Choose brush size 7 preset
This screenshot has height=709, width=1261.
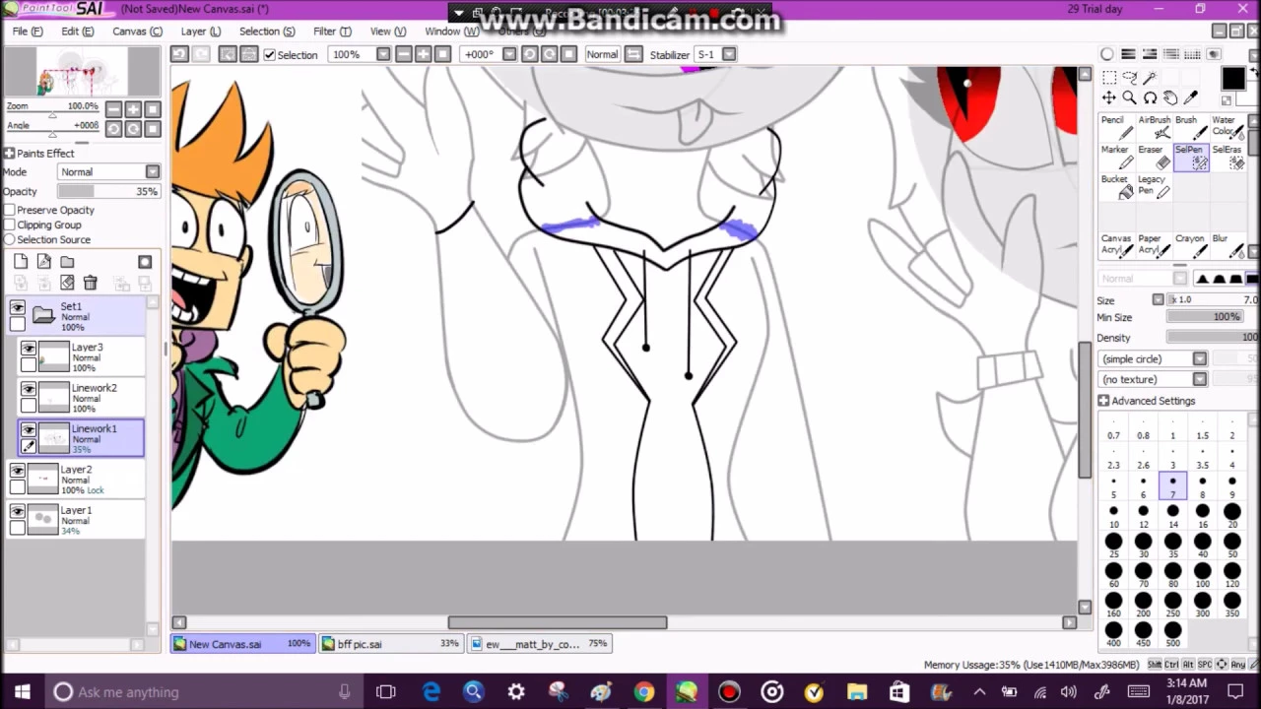pyautogui.click(x=1172, y=486)
